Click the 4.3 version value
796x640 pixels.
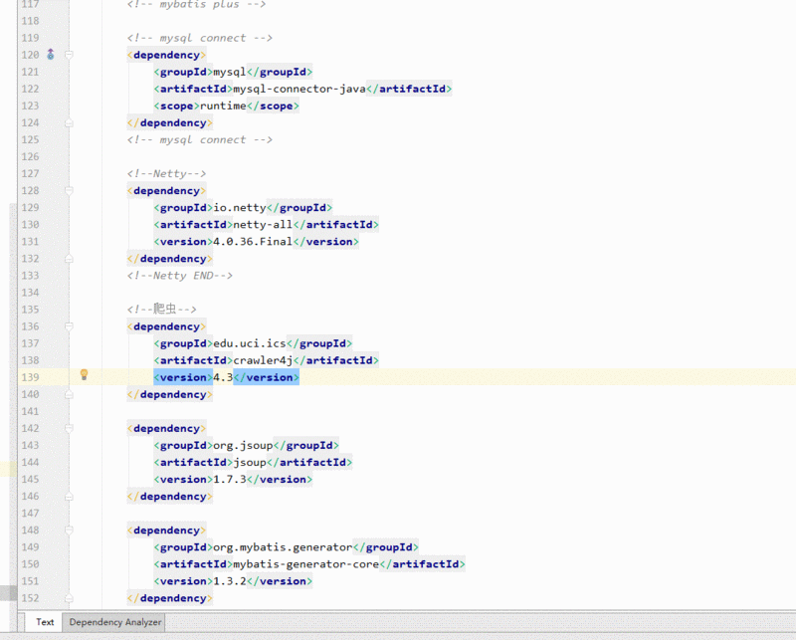(223, 377)
